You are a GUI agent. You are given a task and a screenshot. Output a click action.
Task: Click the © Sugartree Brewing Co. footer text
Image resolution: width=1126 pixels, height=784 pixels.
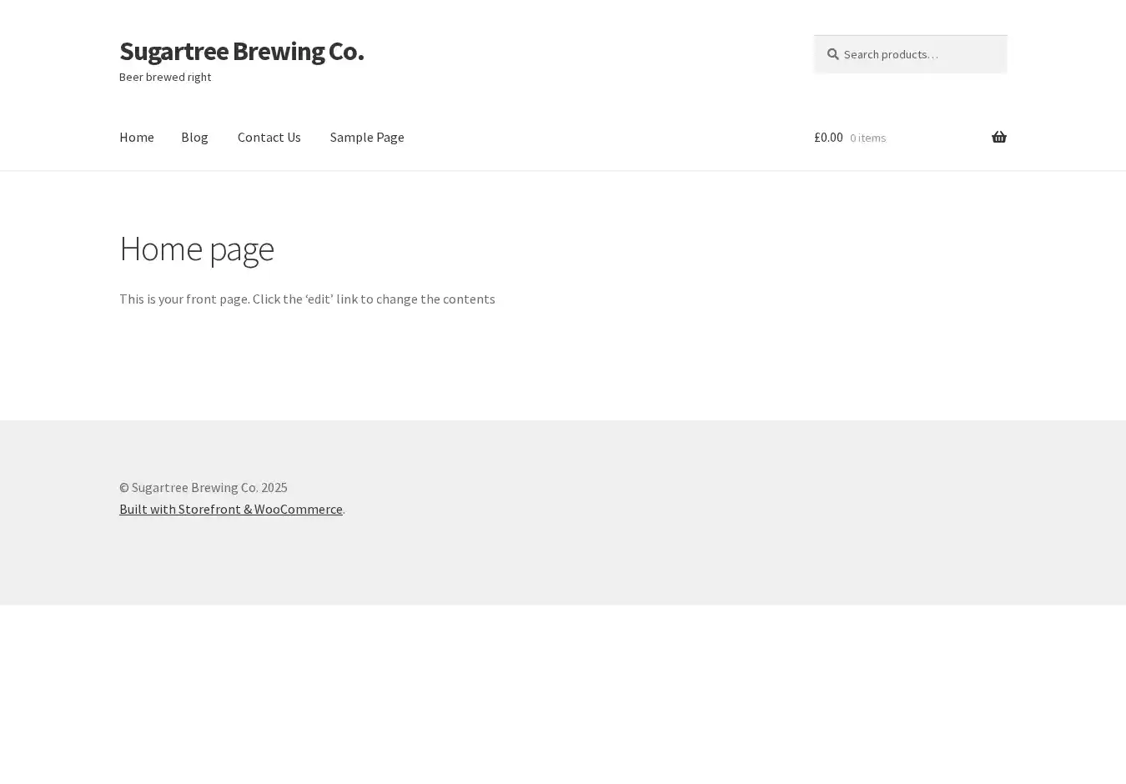coord(203,487)
